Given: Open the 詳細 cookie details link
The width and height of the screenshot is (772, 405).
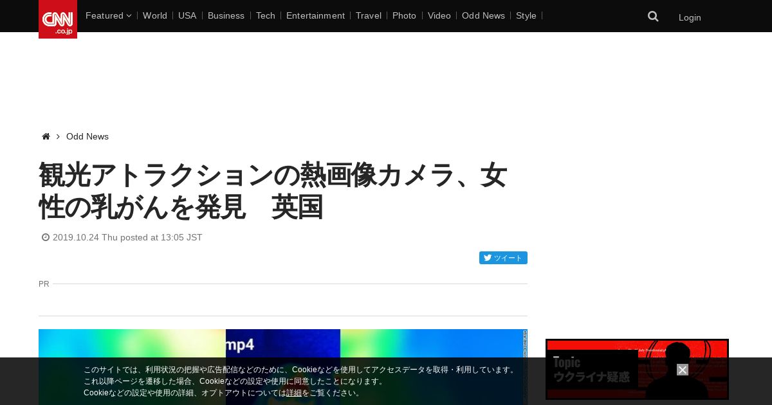Looking at the screenshot, I should (x=294, y=393).
